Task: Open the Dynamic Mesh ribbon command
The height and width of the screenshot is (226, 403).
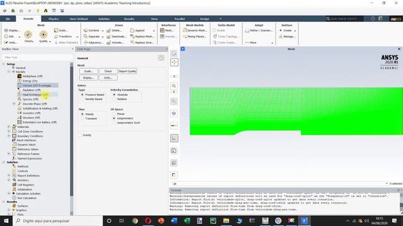Action: pos(195,30)
